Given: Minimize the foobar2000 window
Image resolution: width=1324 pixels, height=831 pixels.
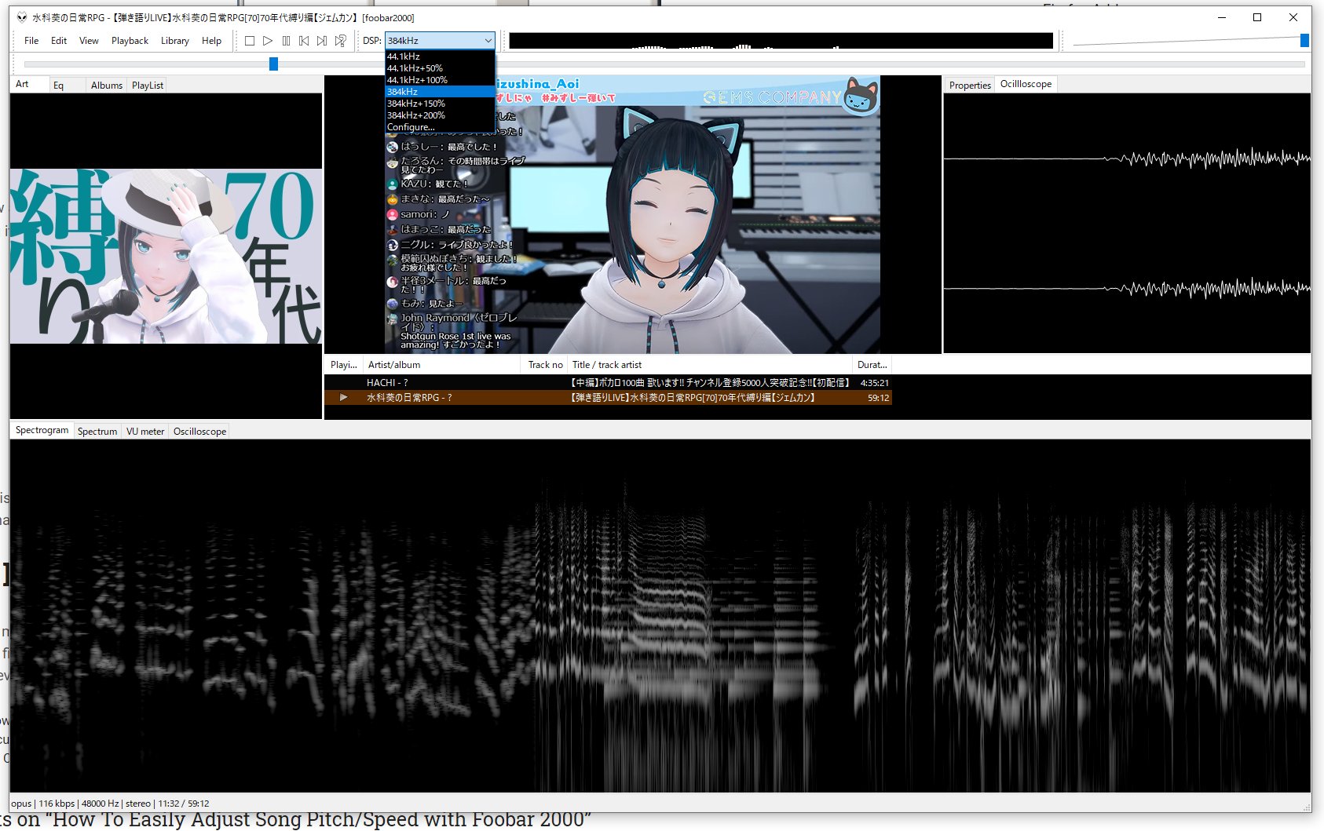Looking at the screenshot, I should 1222,17.
